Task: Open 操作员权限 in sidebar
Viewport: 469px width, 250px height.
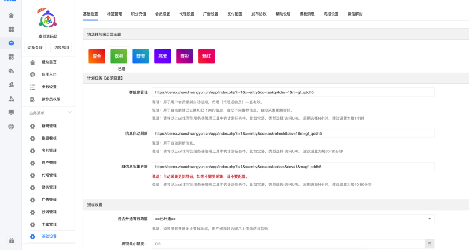Action: [51, 99]
